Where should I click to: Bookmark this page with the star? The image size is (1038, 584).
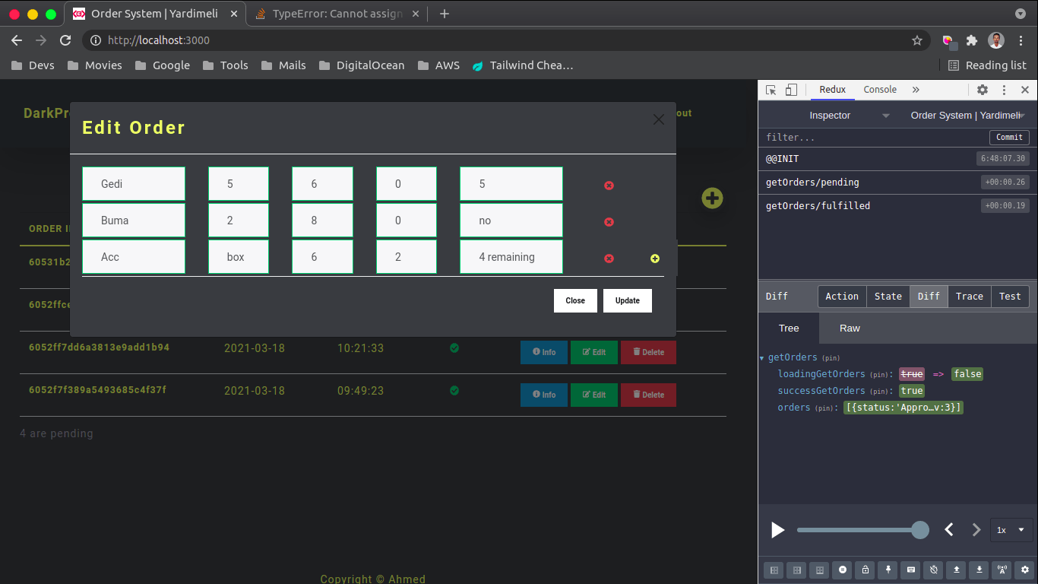917,40
